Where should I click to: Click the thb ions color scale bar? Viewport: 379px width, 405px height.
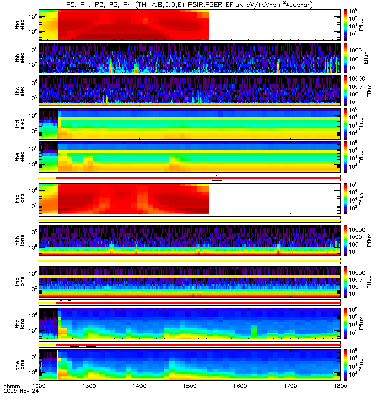click(x=345, y=240)
